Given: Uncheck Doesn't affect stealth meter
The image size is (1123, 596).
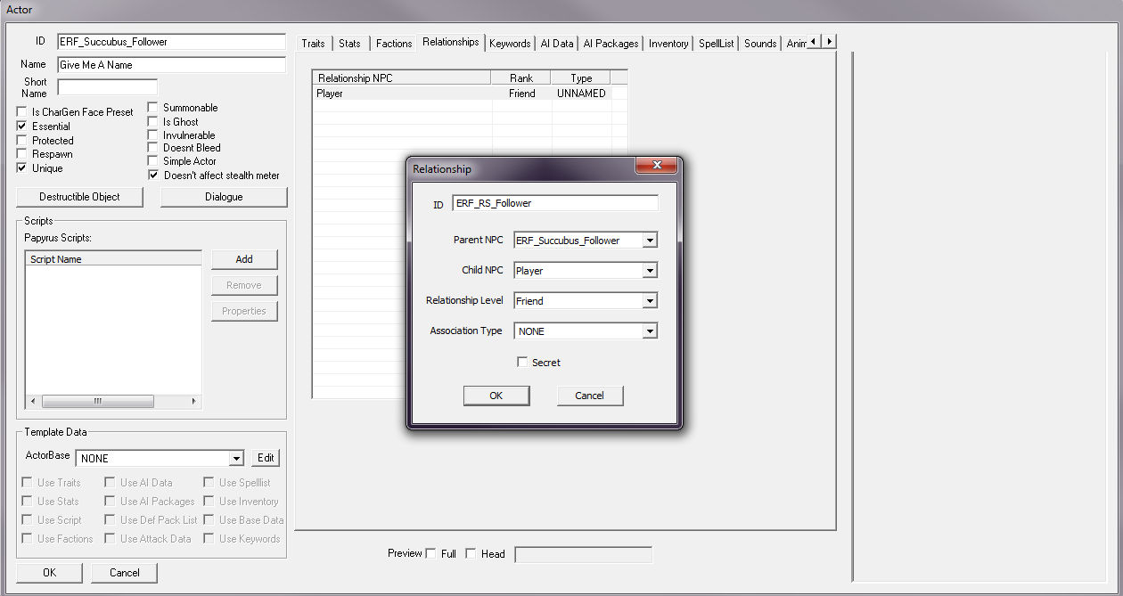Looking at the screenshot, I should click(x=153, y=176).
